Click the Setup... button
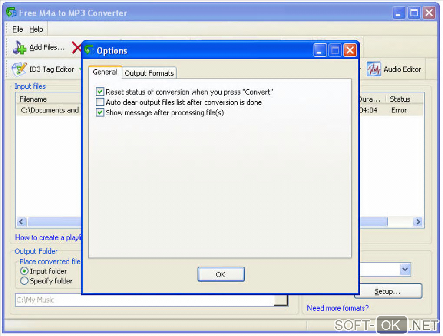Viewport: 443px width, 336px height. click(388, 291)
